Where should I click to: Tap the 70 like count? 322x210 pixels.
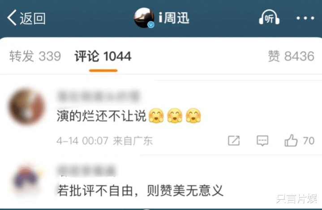tap(309, 141)
